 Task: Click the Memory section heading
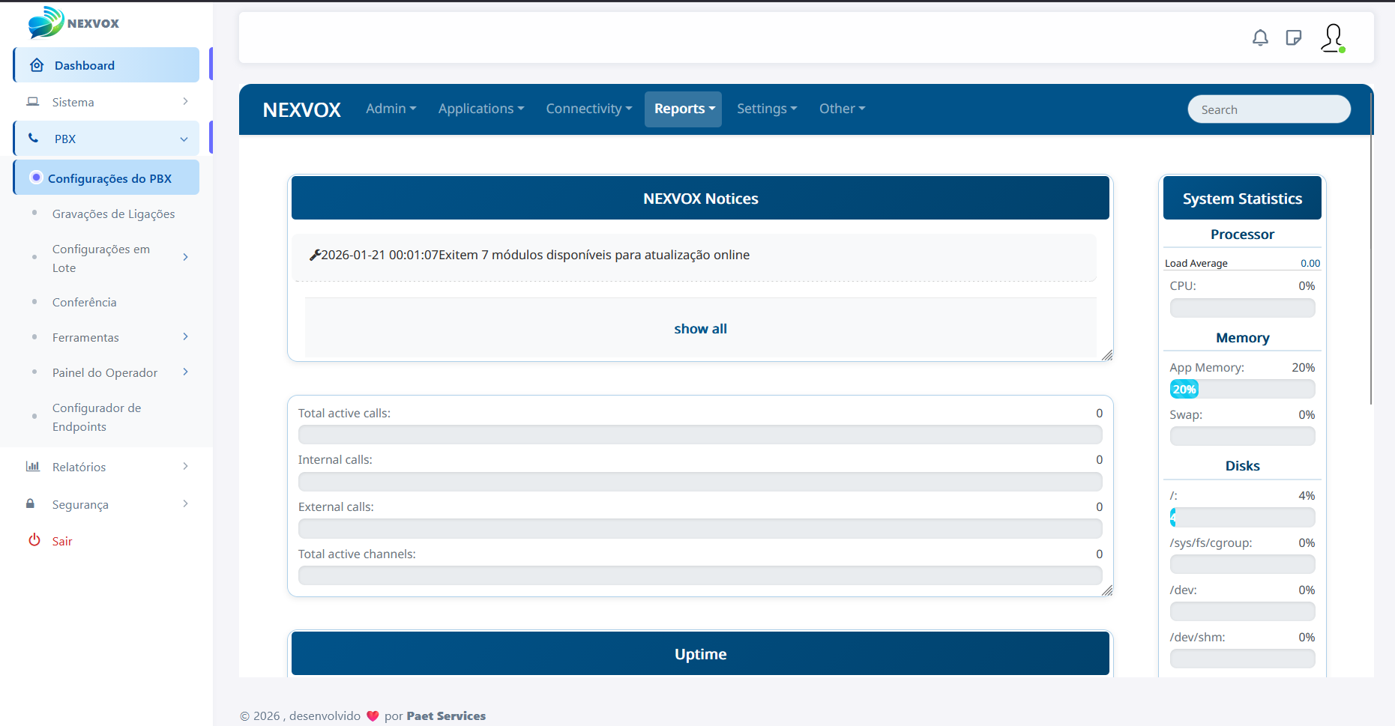coord(1242,338)
